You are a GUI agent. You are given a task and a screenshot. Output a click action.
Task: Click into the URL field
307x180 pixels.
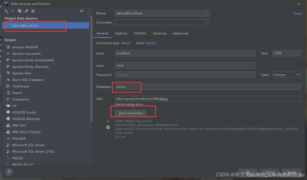click(208, 99)
